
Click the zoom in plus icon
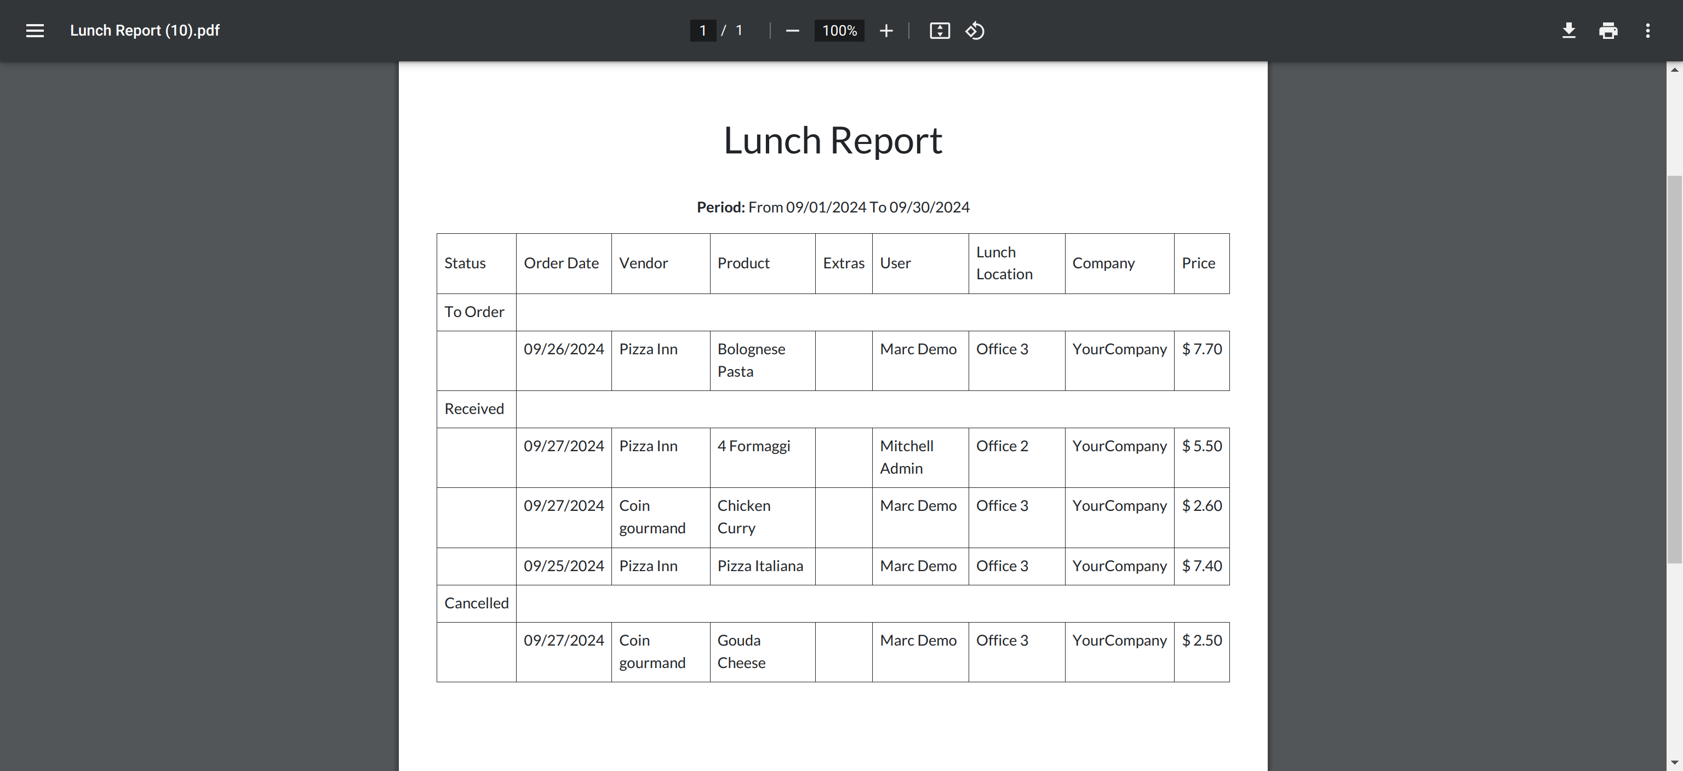tap(885, 31)
